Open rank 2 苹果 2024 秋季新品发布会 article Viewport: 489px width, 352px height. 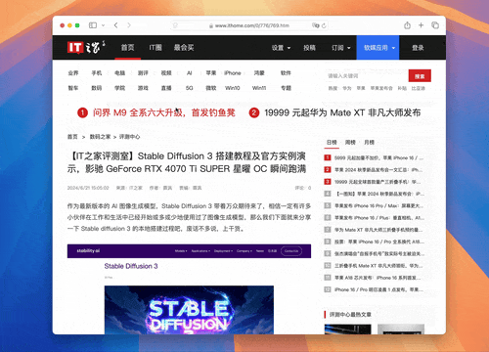point(378,170)
